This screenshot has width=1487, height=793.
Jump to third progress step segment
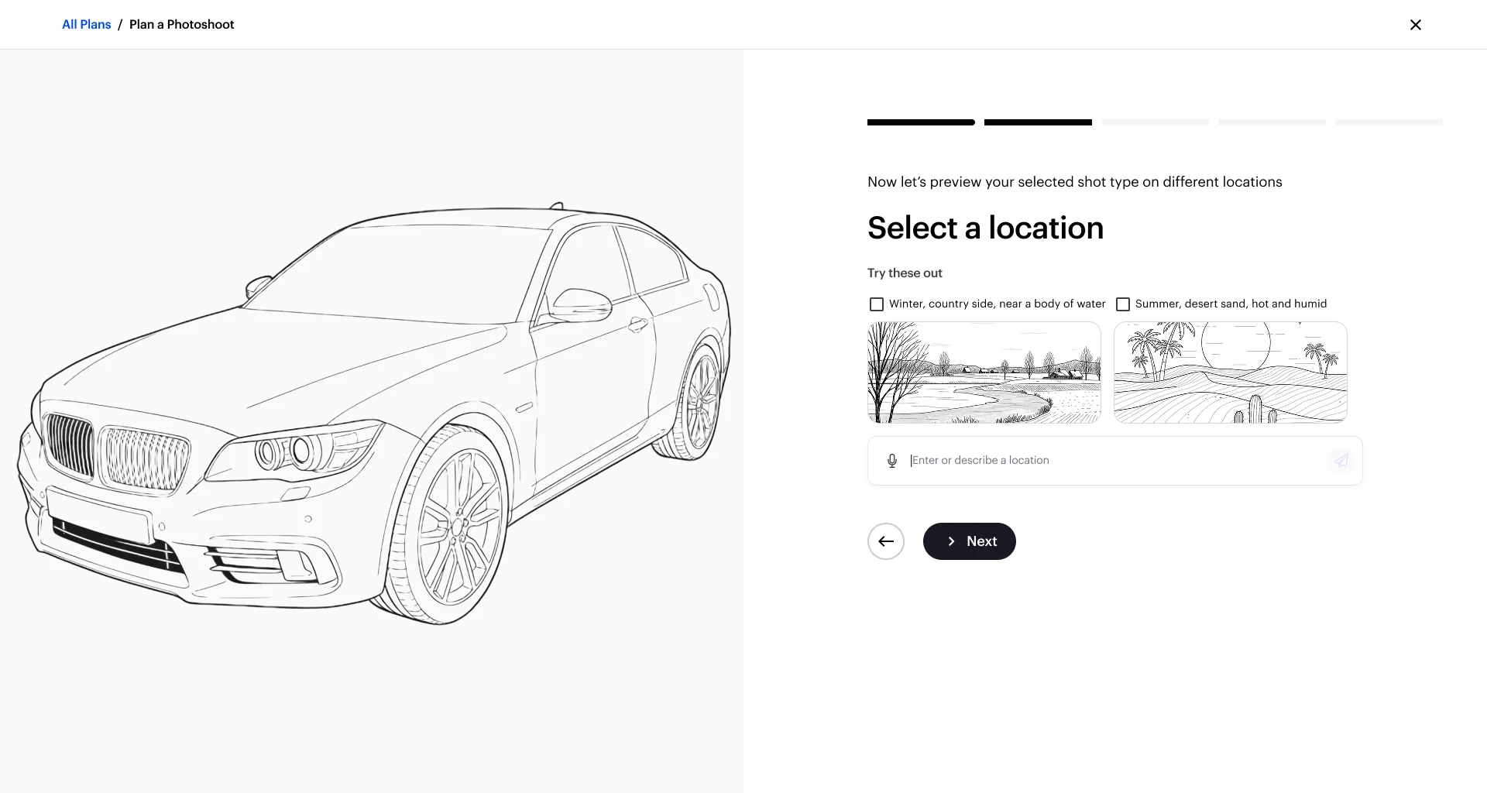point(1155,122)
